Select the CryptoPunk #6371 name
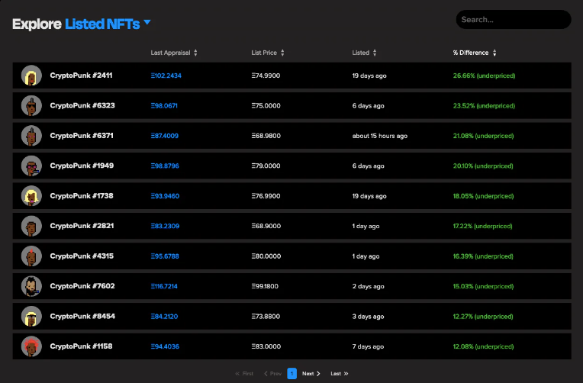This screenshot has height=383, width=583. click(82, 136)
